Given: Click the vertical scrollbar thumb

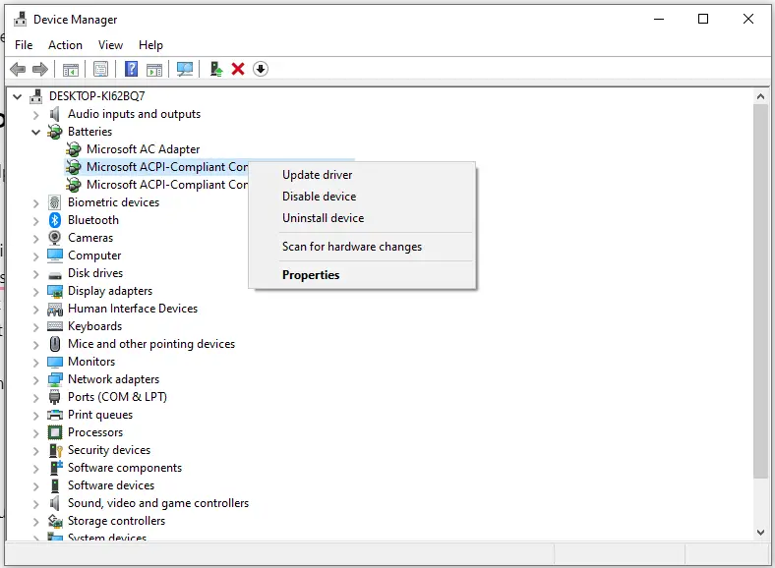Looking at the screenshot, I should click(x=760, y=292).
